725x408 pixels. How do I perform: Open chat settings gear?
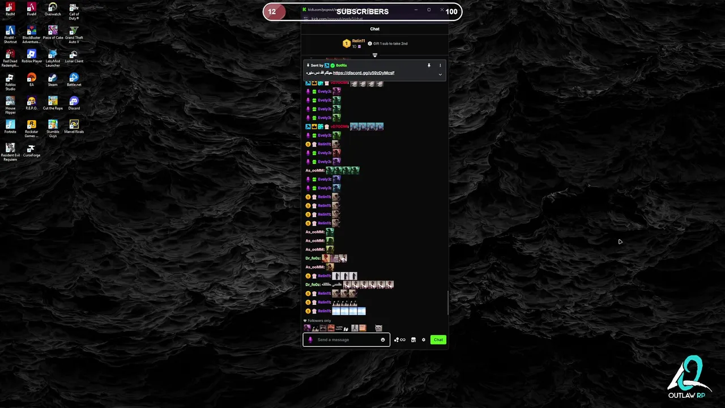(x=423, y=340)
